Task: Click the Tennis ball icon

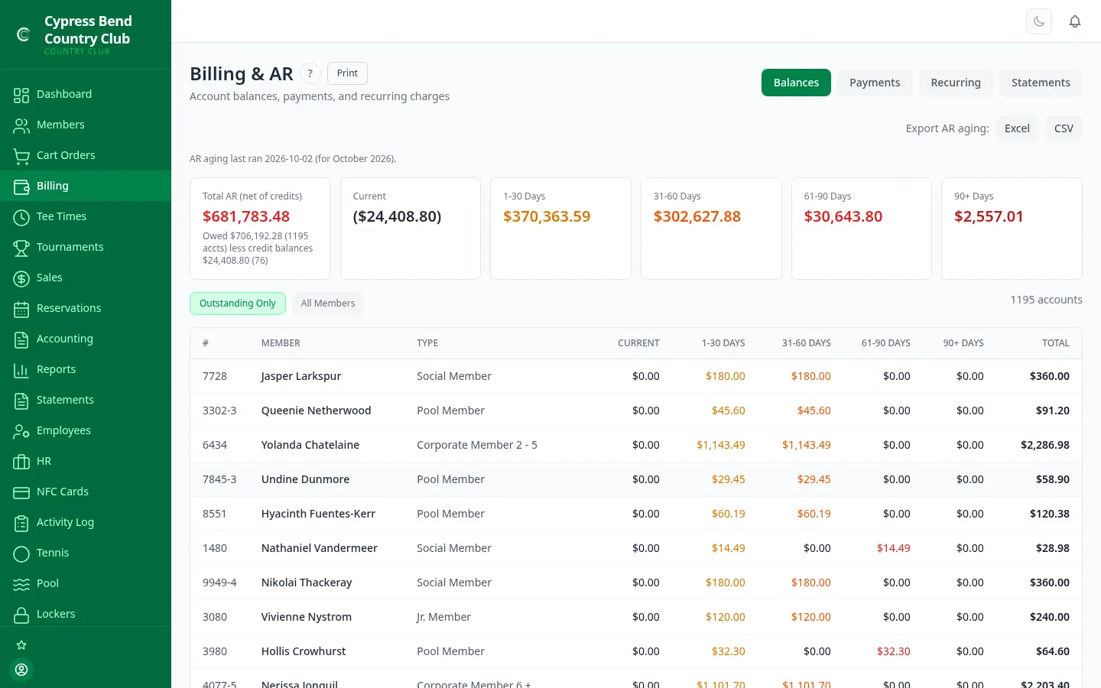Action: (21, 553)
